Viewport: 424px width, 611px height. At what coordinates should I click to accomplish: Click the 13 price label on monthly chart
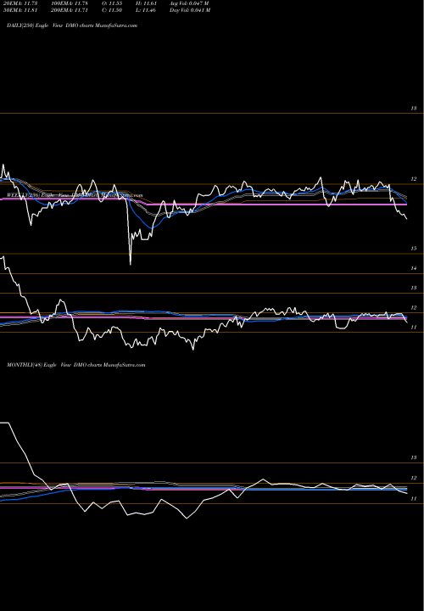[x=414, y=457]
